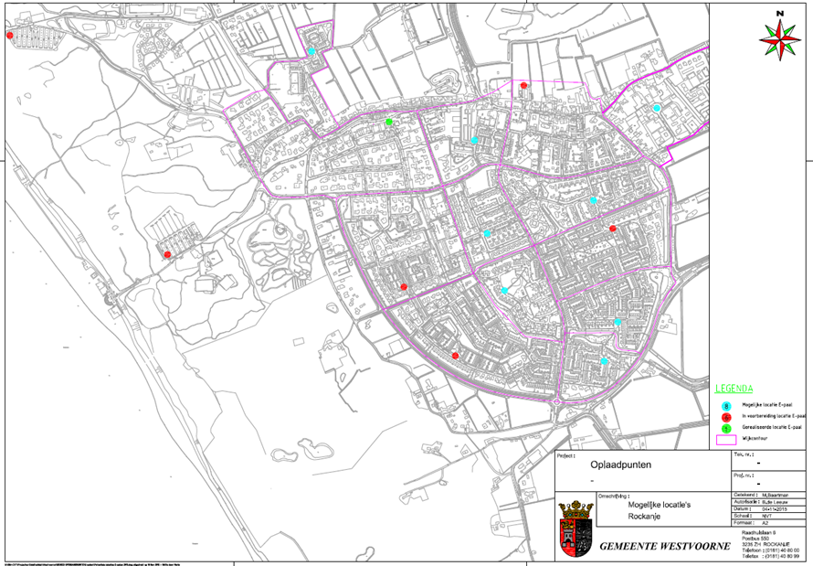813x566 pixels.
Task: Select the only green marker on the map
Action: (389, 122)
